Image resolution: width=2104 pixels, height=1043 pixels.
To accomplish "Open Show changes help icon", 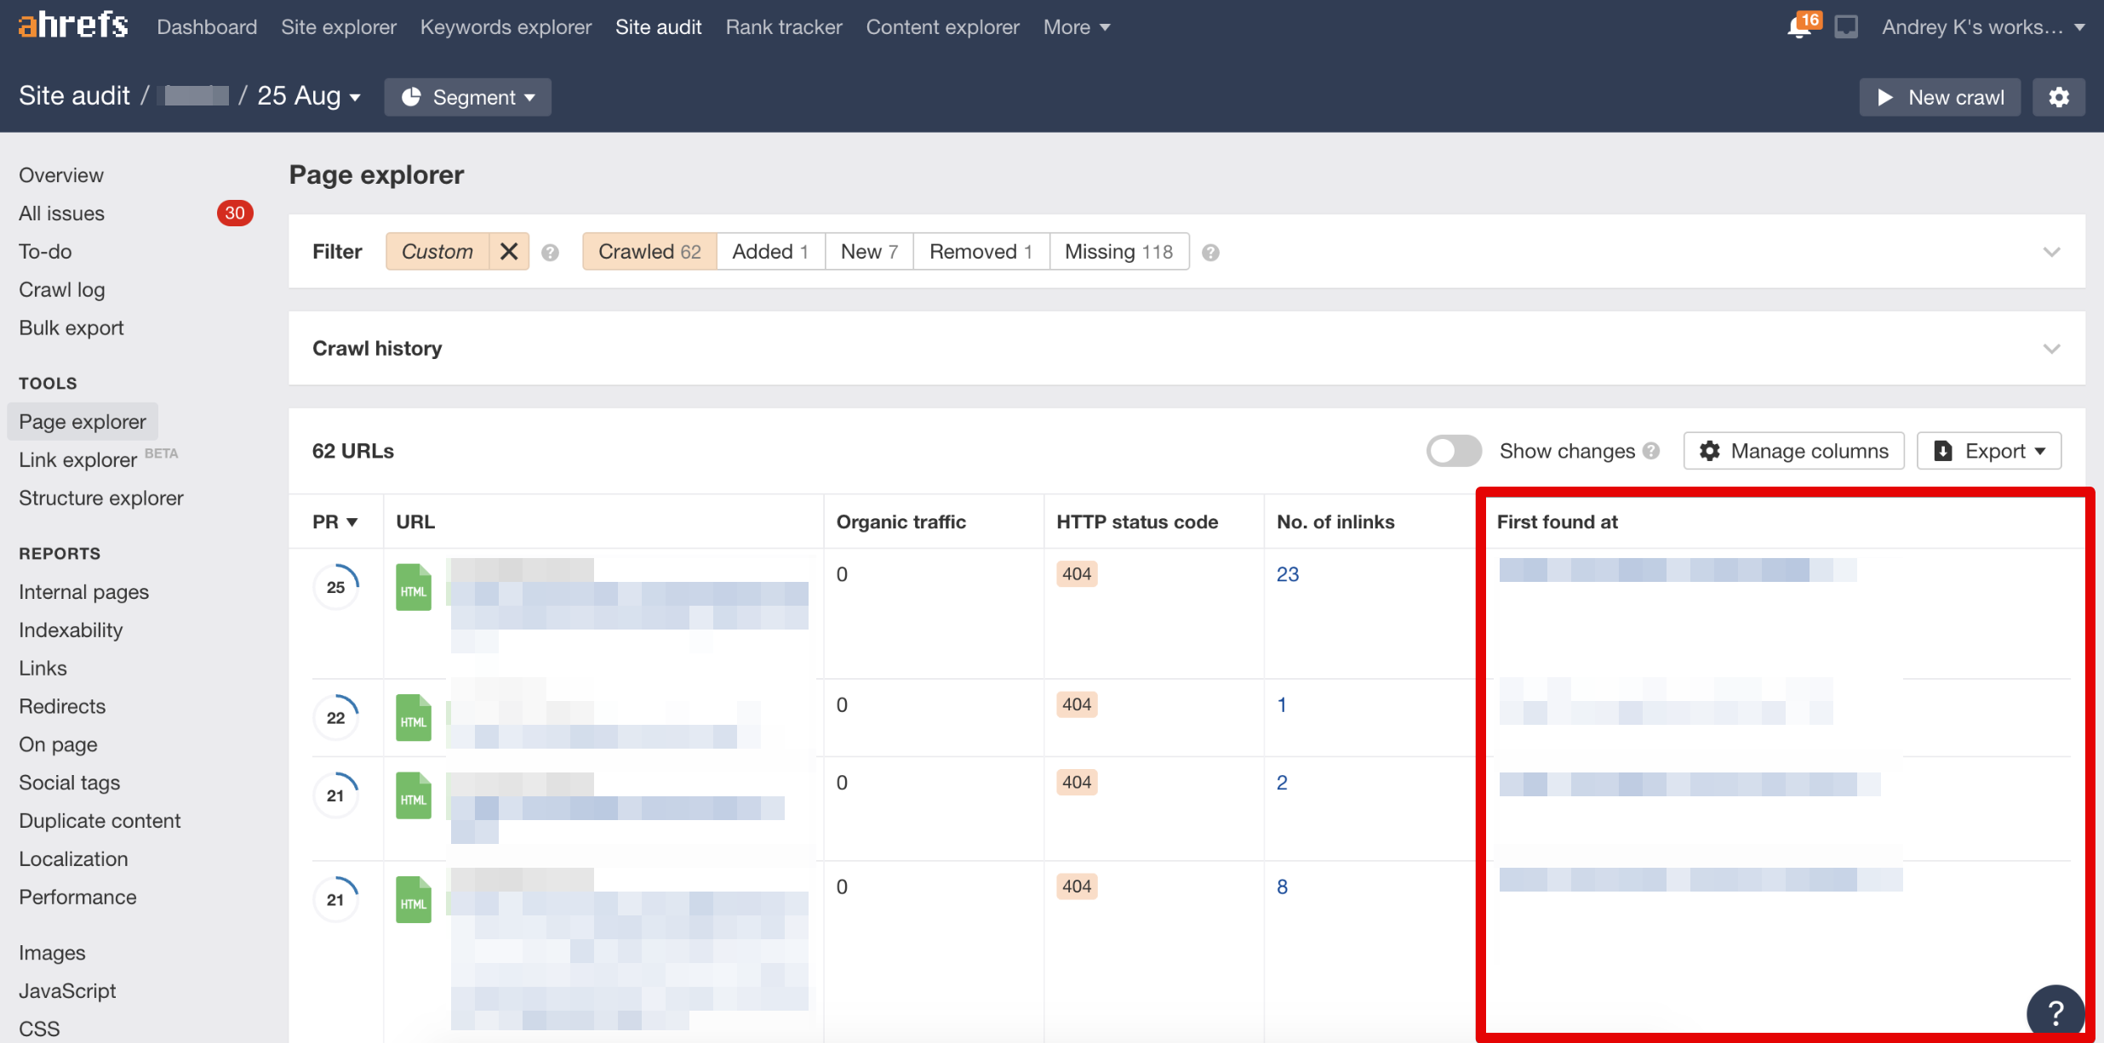I will [x=1652, y=451].
